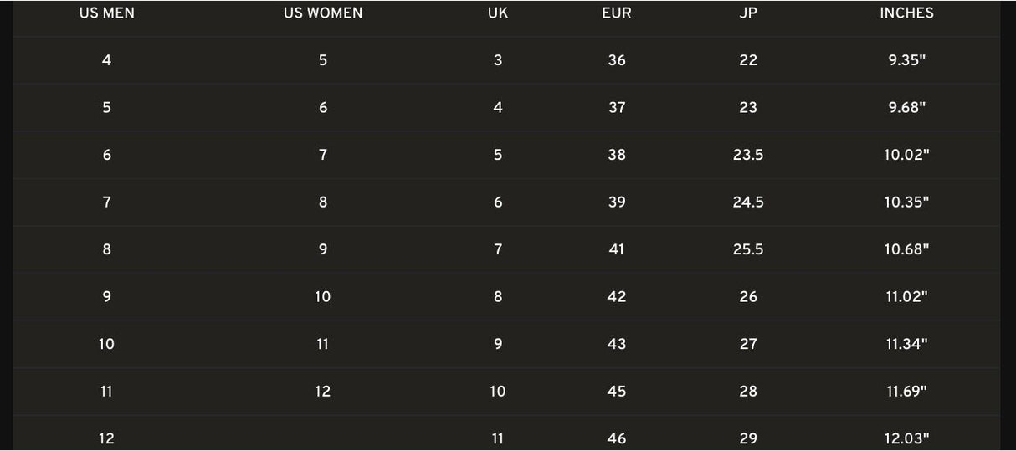Click the JP column header
Viewport: 1016px width, 451px height.
[x=748, y=13]
